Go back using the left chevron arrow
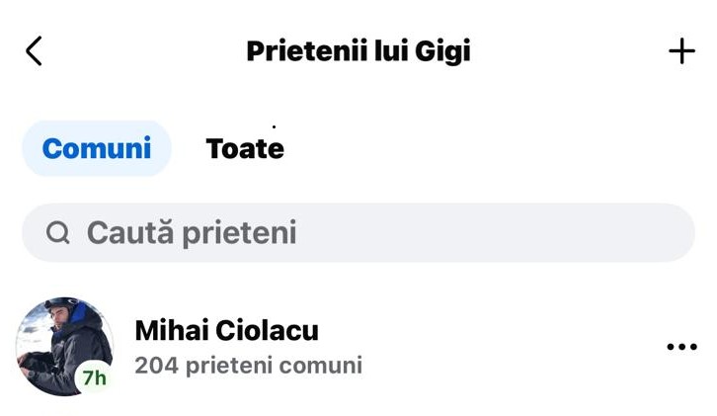Image resolution: width=717 pixels, height=416 pixels. 34,51
